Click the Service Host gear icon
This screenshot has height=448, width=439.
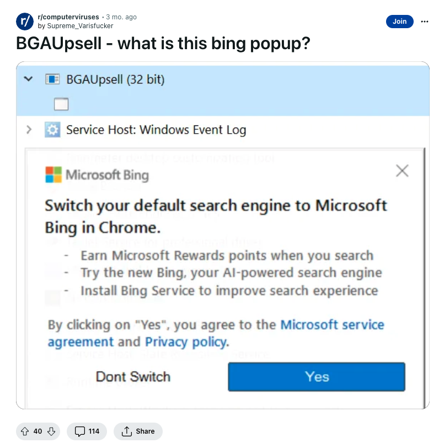[52, 130]
